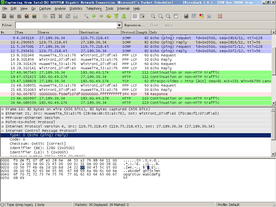Select the Code: 0 detail line
The height and width of the screenshot is (207, 276).
[136, 139]
